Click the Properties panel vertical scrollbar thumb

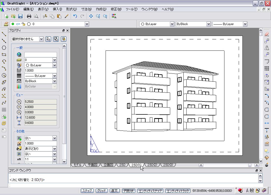(x=64, y=96)
